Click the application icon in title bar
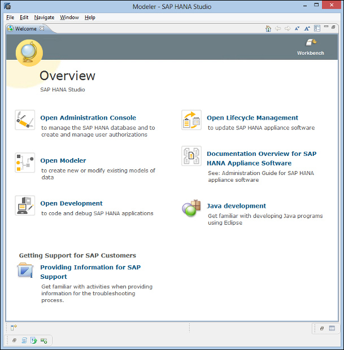 [7, 6]
